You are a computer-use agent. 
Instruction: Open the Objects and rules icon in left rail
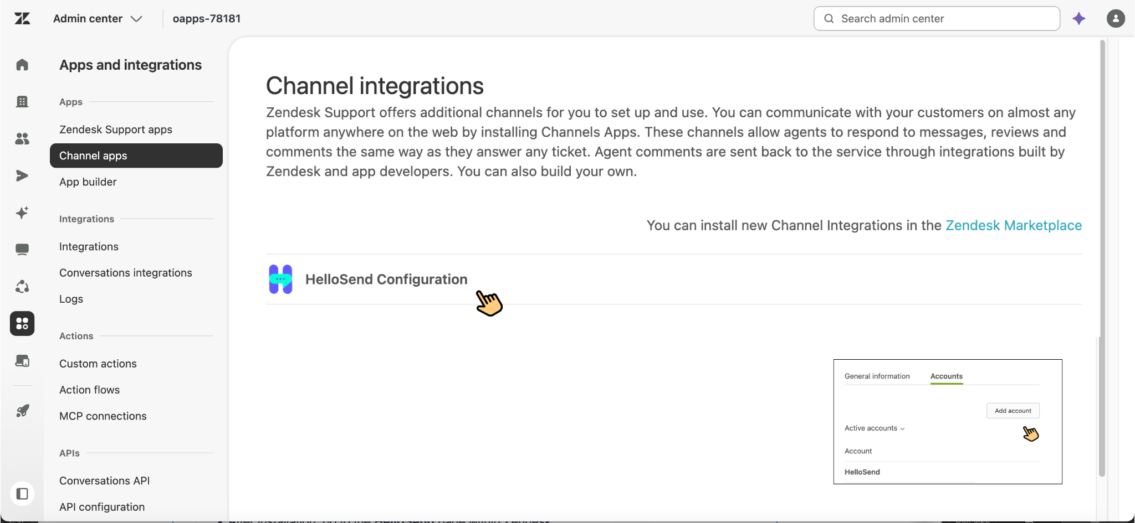pyautogui.click(x=22, y=286)
